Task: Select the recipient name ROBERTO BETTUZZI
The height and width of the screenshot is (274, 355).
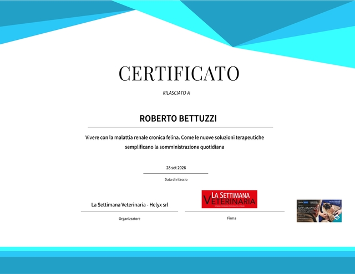Action: pos(178,118)
